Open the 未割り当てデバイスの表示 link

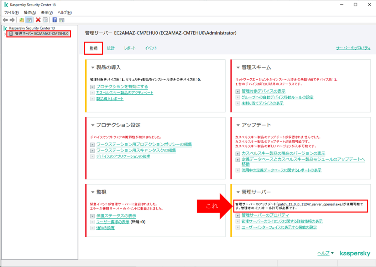[263, 103]
